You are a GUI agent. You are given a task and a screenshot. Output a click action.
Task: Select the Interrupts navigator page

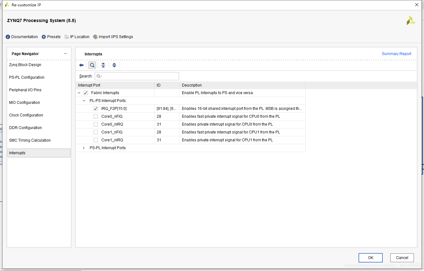coord(39,153)
